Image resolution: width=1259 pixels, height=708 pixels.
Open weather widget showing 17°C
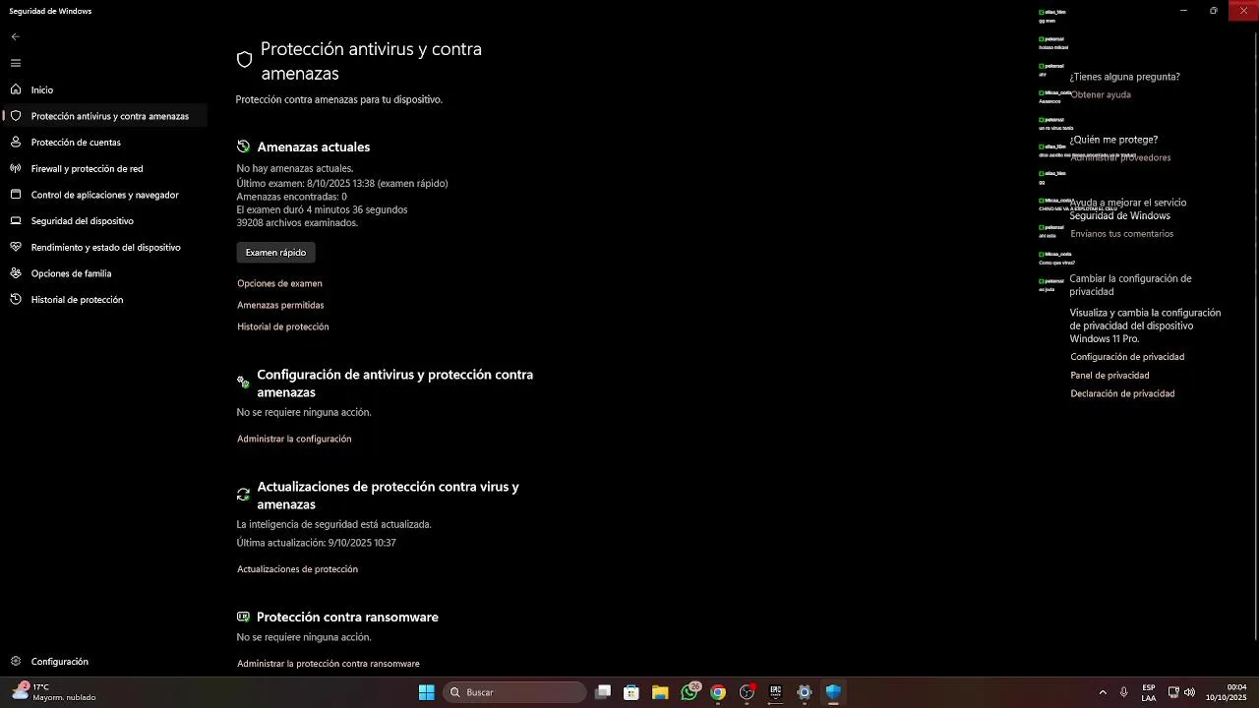(55, 692)
